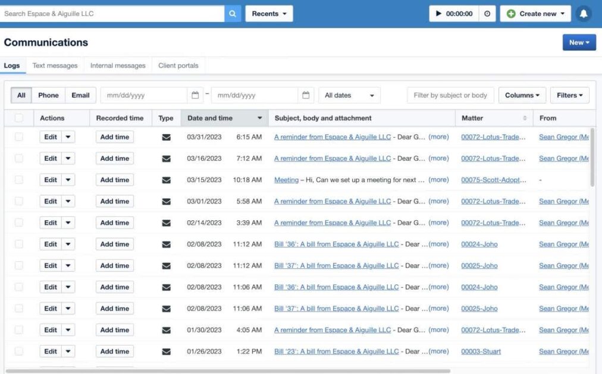Viewport: 602px width, 374px height.
Task: Click Add time on the first row
Action: click(x=114, y=137)
